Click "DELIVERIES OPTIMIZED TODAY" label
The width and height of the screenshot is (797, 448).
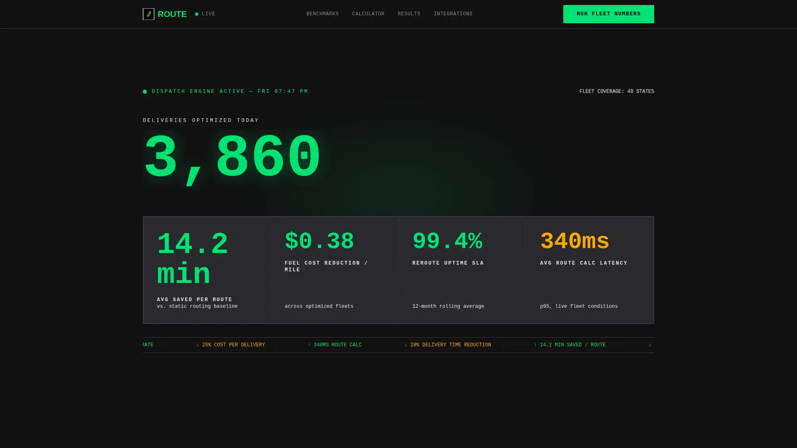(201, 120)
